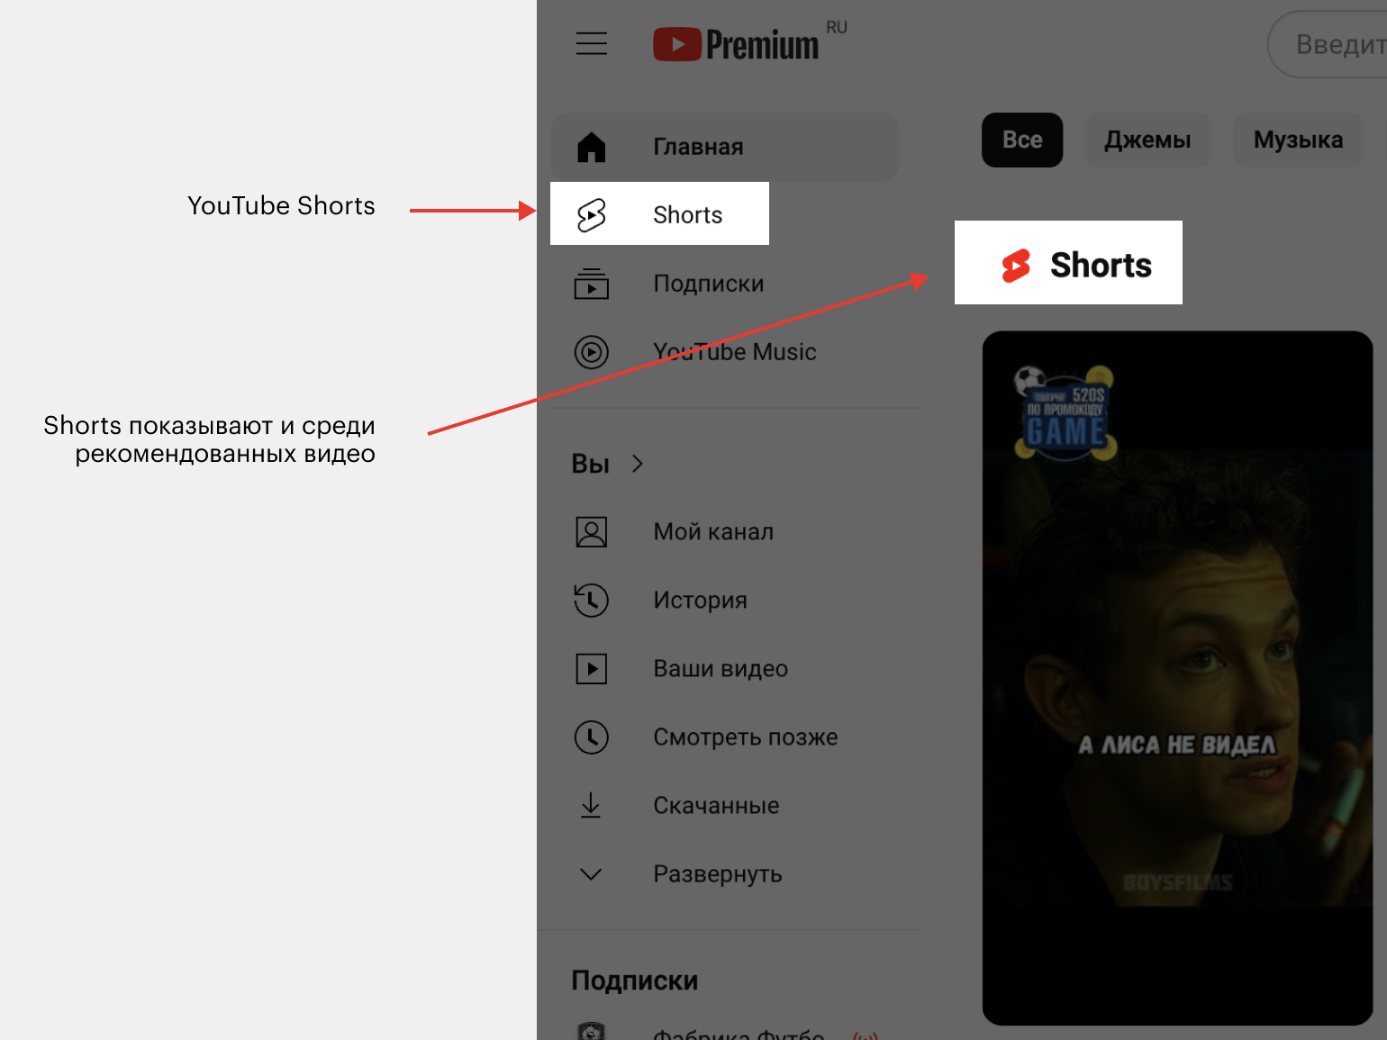
Task: Click the Ваши видео play icon
Action: (x=592, y=669)
